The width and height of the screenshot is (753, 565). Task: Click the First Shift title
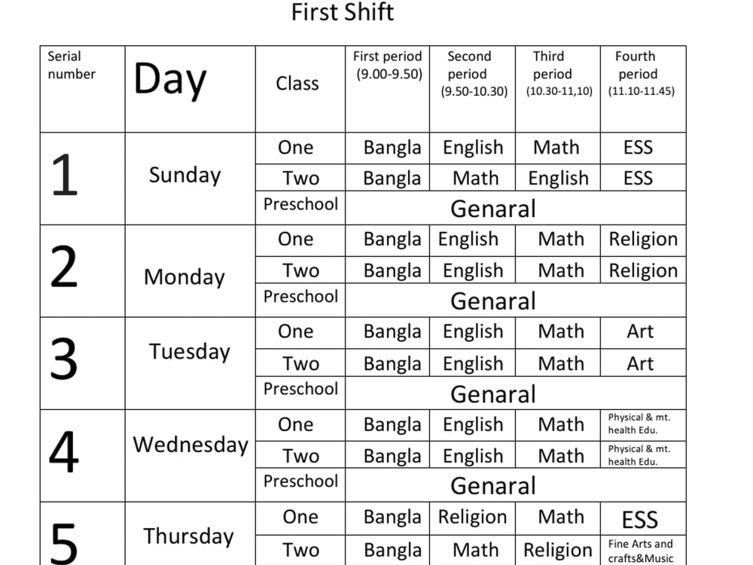coord(343,13)
